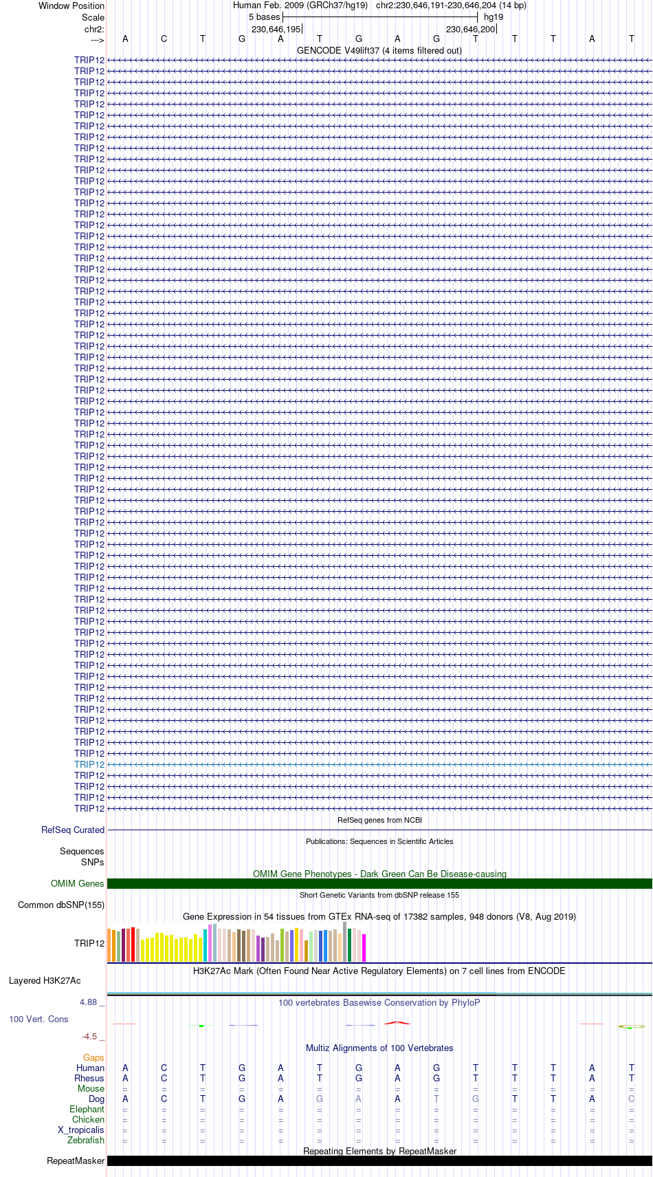
Task: Click the '5 bases' scale bar
Action: pos(379,17)
